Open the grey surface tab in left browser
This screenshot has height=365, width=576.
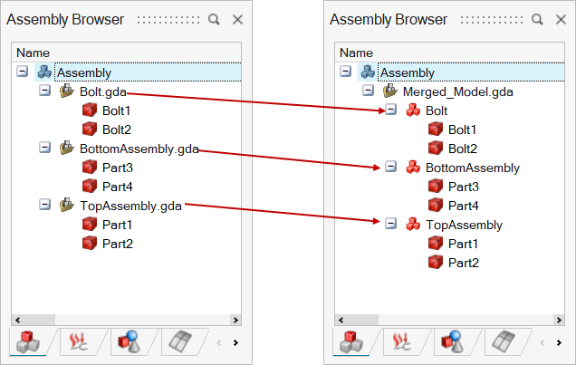[x=179, y=342]
